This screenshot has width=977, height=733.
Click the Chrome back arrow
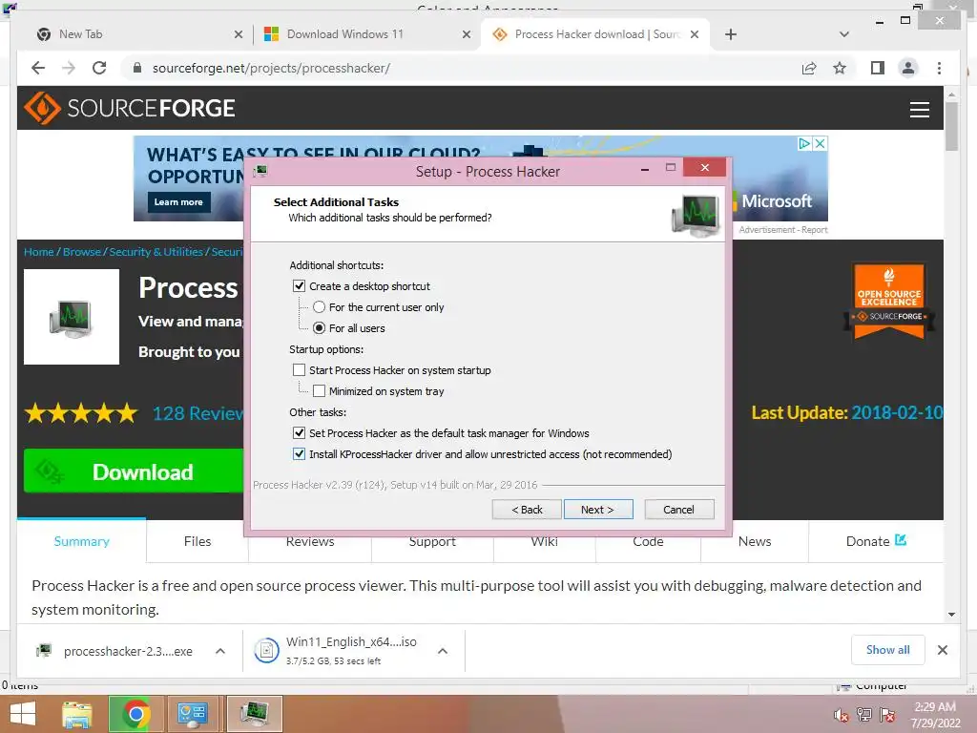[38, 68]
